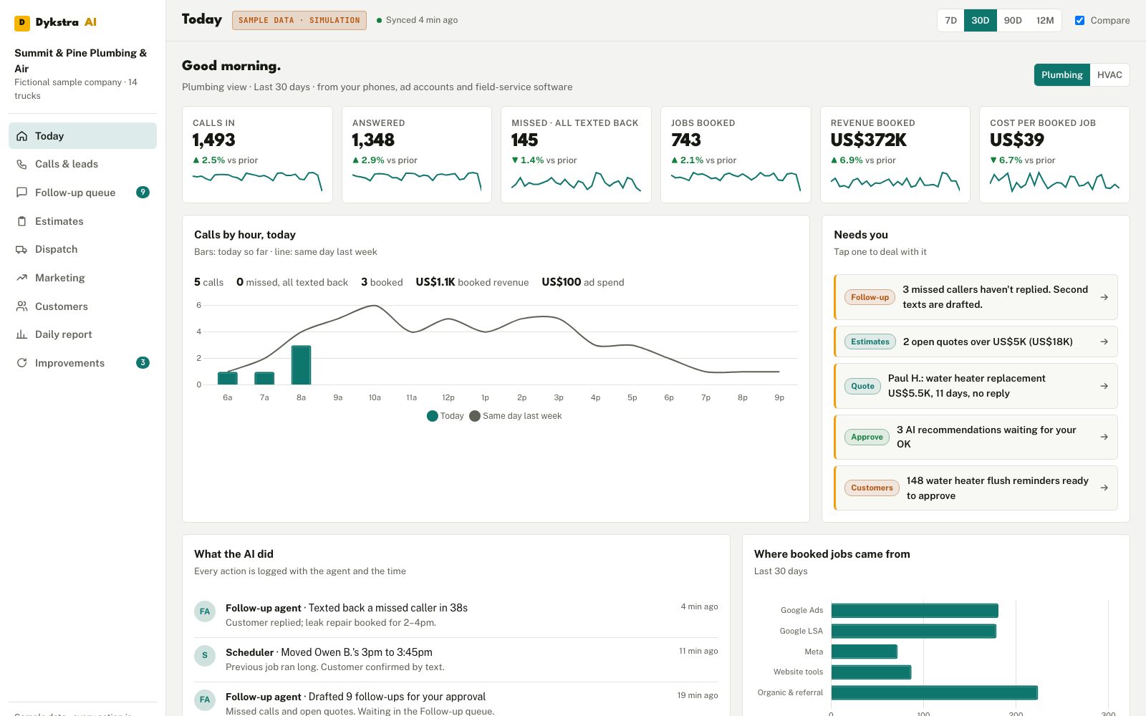Image resolution: width=1146 pixels, height=716 pixels.
Task: Click arrow on water heater flush reminders card
Action: 1104,488
